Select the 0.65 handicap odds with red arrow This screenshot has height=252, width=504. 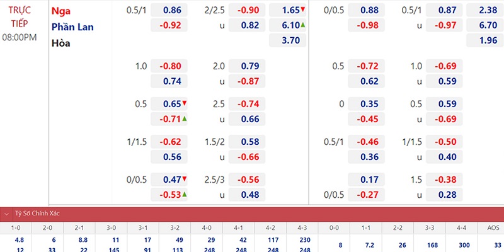coord(169,104)
